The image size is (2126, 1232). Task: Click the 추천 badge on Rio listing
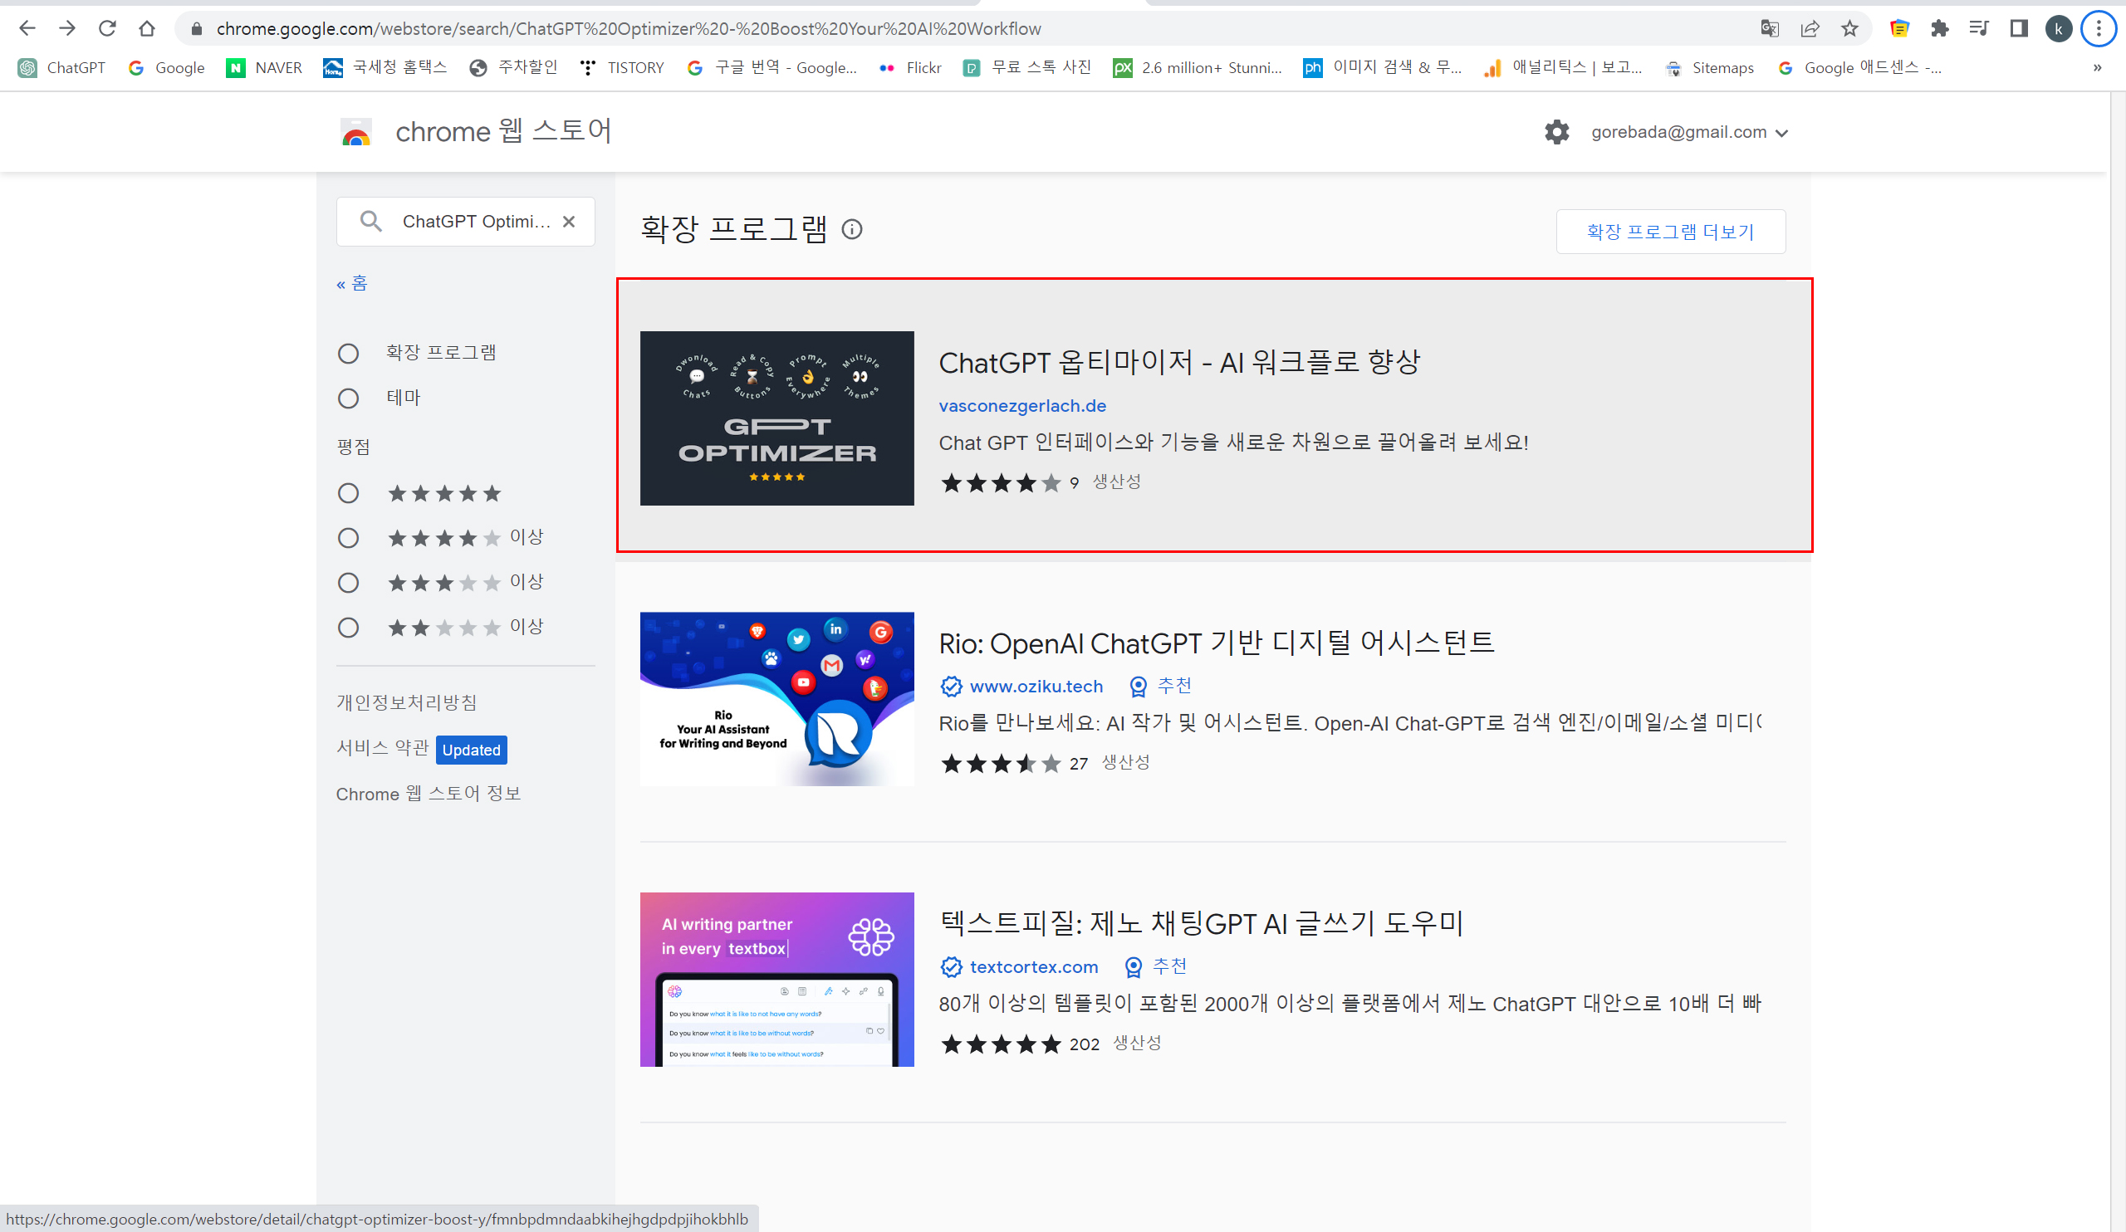[x=1161, y=687]
